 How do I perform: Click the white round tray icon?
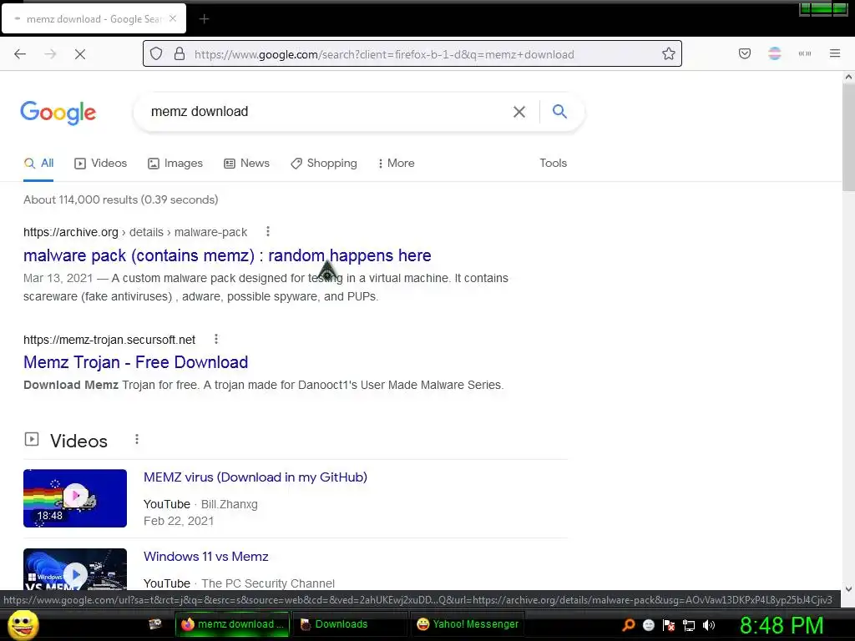(x=648, y=625)
